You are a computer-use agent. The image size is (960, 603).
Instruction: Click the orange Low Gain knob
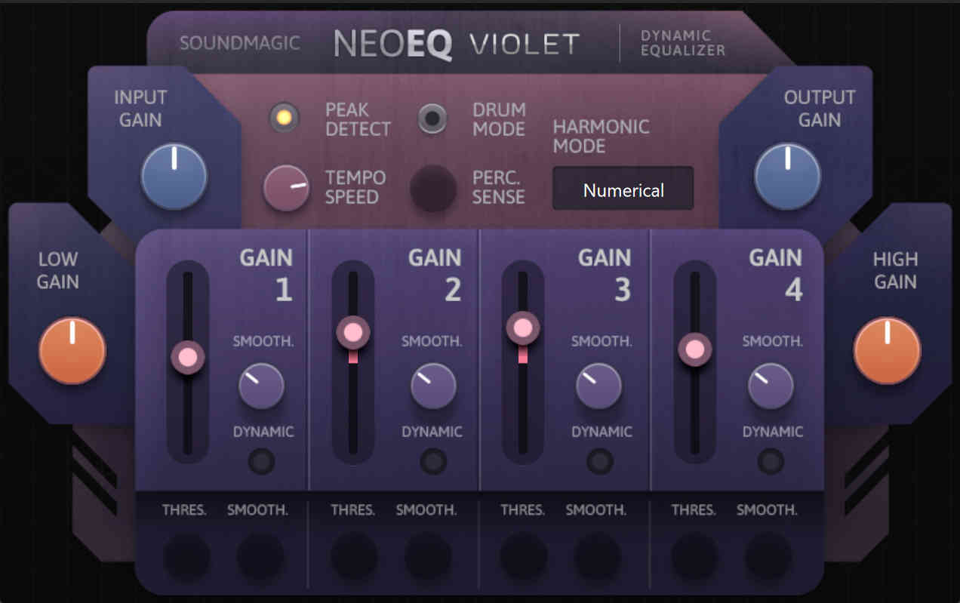tap(72, 351)
